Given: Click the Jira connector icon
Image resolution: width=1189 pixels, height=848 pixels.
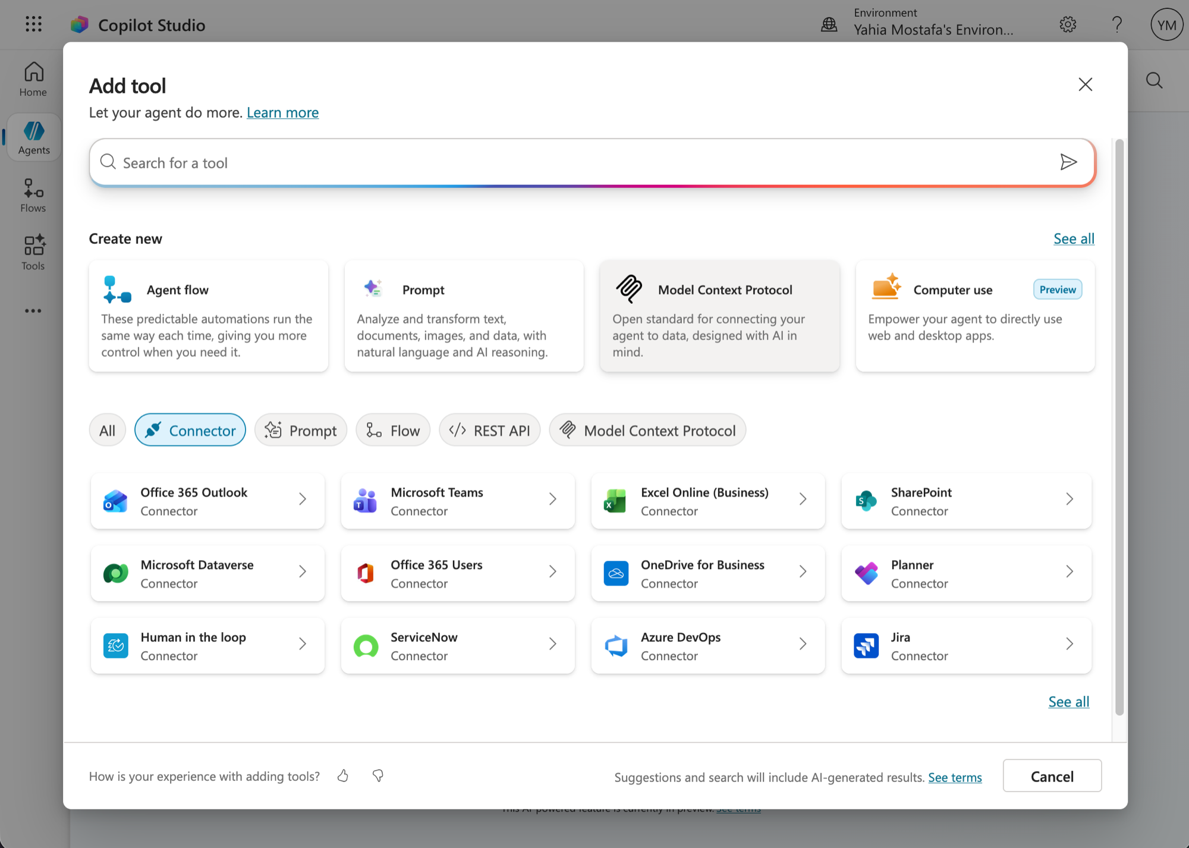Looking at the screenshot, I should tap(866, 646).
